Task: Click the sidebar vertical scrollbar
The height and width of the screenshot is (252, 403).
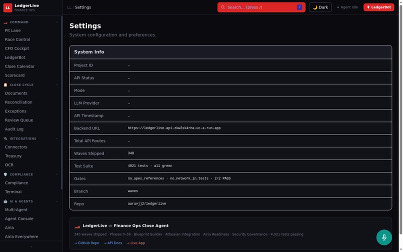Action: tap(61, 103)
